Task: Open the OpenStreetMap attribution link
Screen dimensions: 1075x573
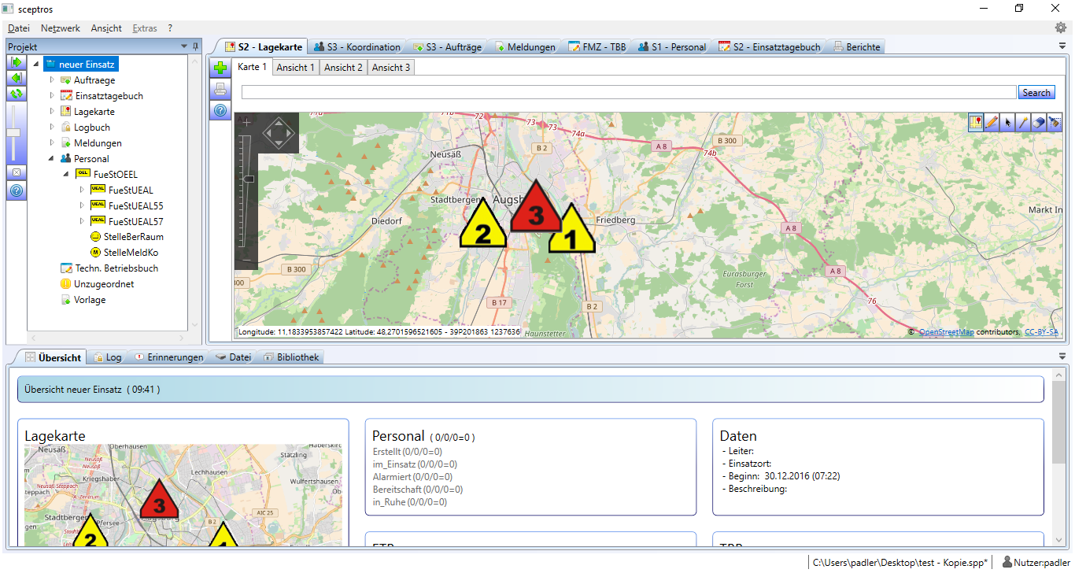Action: click(x=946, y=332)
